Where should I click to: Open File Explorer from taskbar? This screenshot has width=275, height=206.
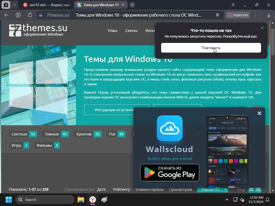[x=81, y=200]
